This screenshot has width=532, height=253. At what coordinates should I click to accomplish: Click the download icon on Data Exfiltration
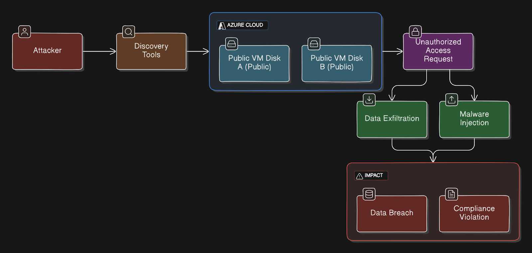pyautogui.click(x=369, y=99)
